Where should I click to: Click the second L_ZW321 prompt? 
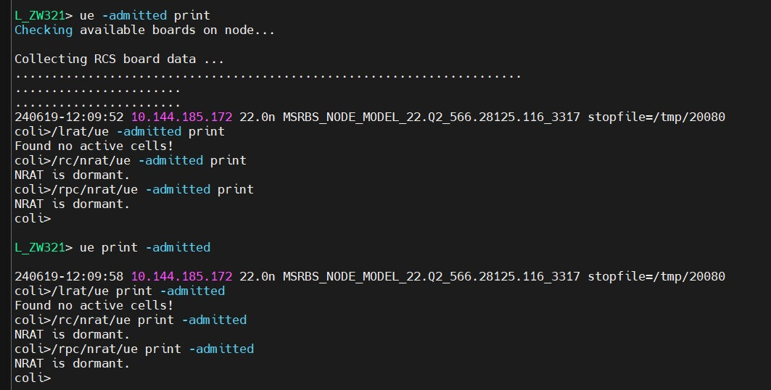[x=40, y=248]
